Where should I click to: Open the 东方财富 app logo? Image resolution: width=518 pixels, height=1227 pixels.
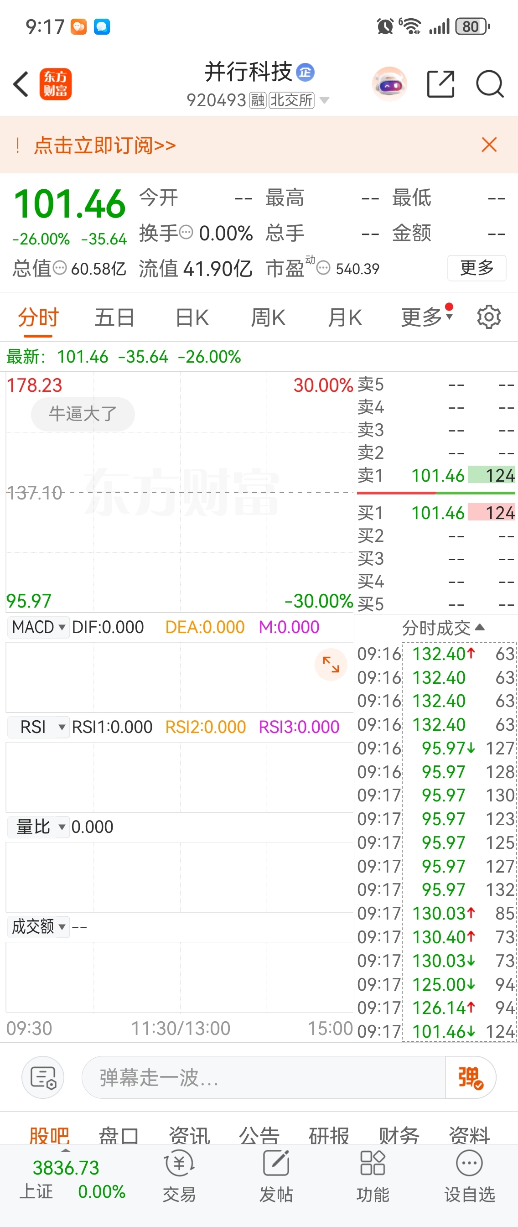click(x=55, y=84)
